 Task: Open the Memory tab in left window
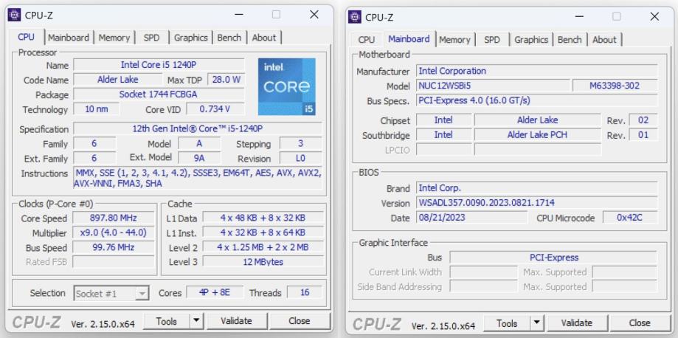pyautogui.click(x=114, y=38)
